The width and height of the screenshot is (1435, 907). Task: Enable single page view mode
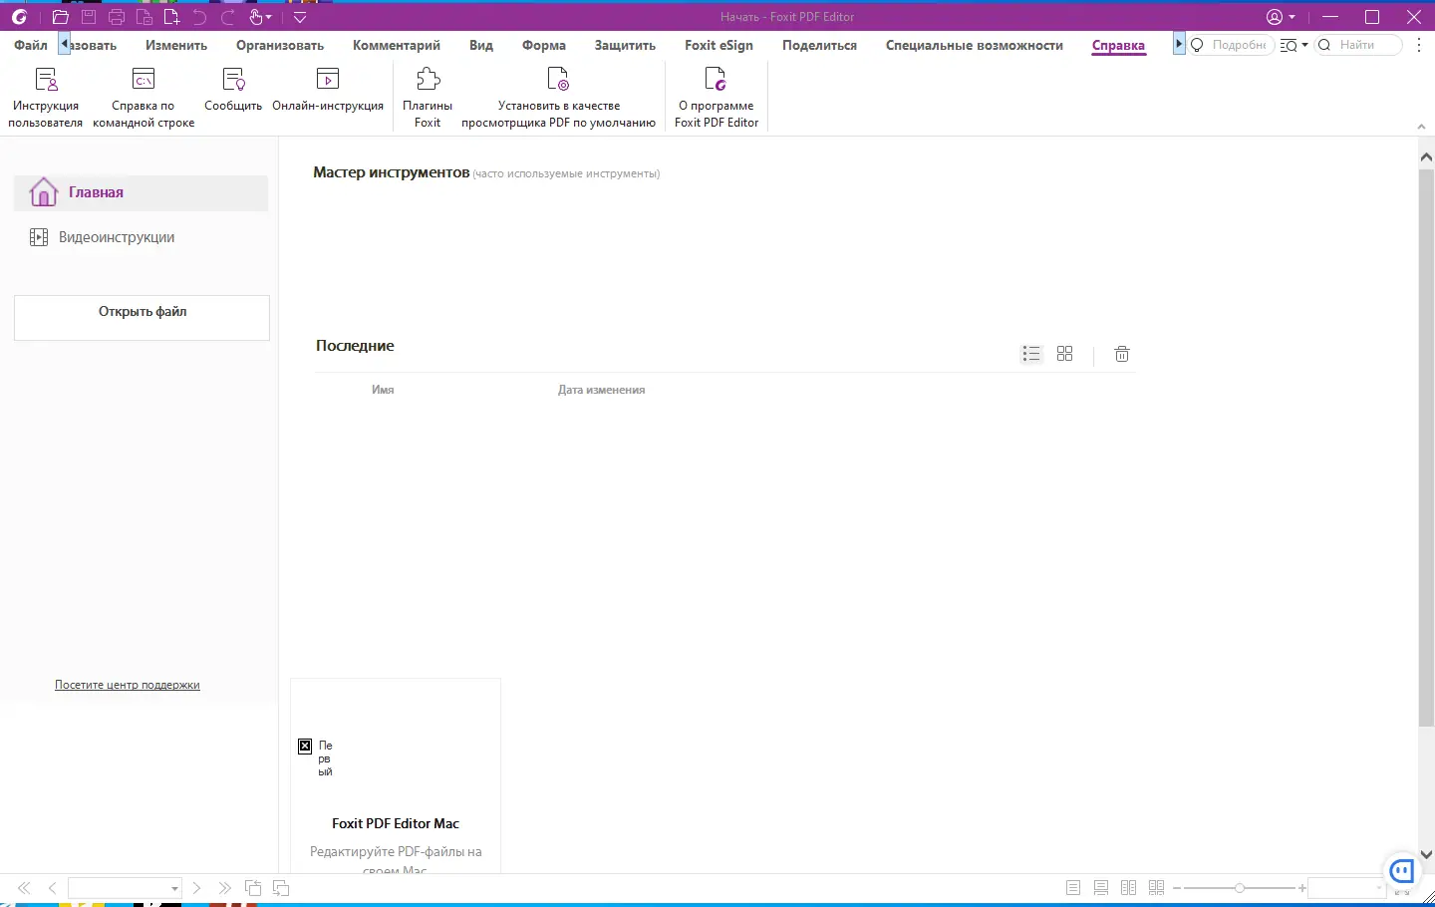tap(1073, 888)
